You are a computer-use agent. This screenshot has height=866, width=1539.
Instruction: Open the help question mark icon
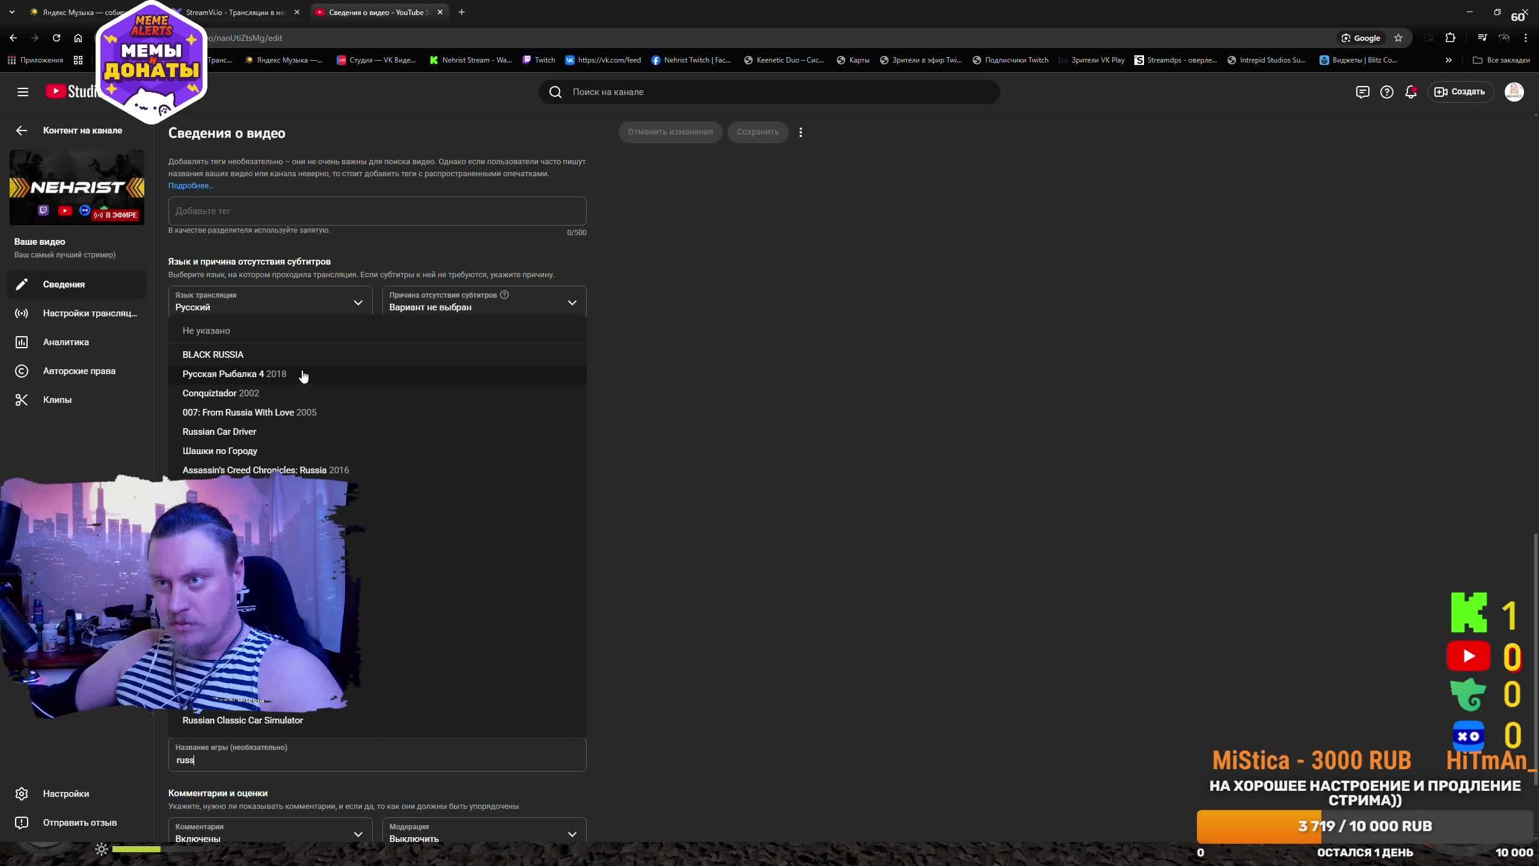coord(1386,92)
